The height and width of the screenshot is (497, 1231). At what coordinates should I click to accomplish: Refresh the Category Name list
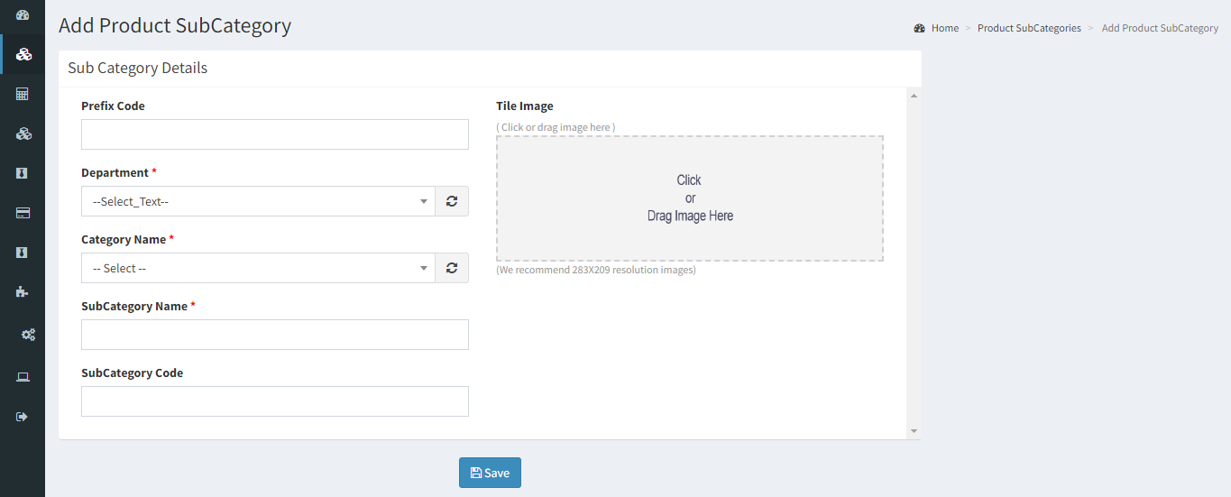pos(452,268)
